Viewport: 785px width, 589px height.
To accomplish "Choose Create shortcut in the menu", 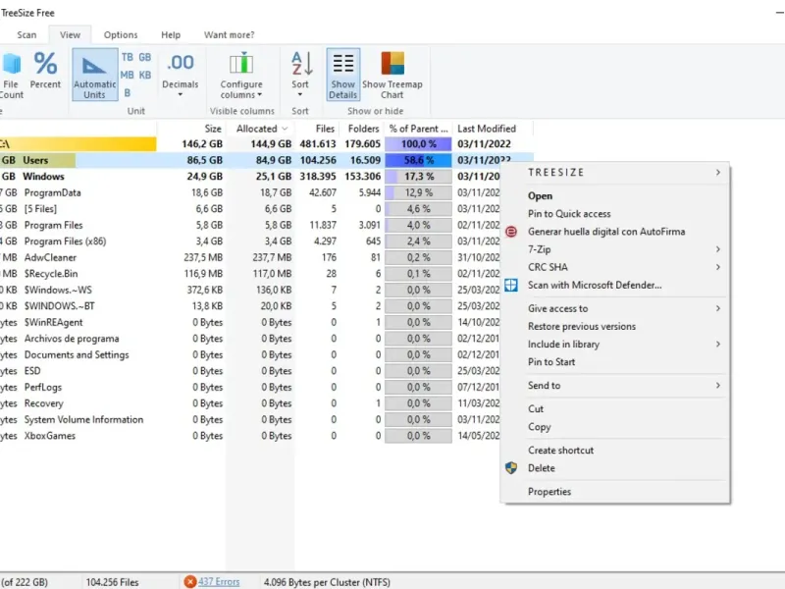I will (x=615, y=451).
